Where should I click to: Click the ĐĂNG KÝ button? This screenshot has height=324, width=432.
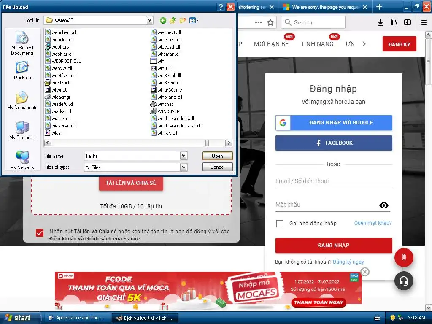(x=399, y=44)
